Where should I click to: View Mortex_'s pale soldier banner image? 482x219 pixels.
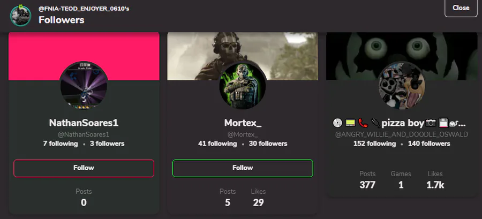click(243, 56)
